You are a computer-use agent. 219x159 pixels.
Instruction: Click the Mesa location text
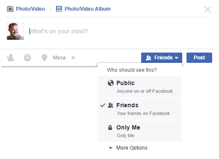[59, 58]
